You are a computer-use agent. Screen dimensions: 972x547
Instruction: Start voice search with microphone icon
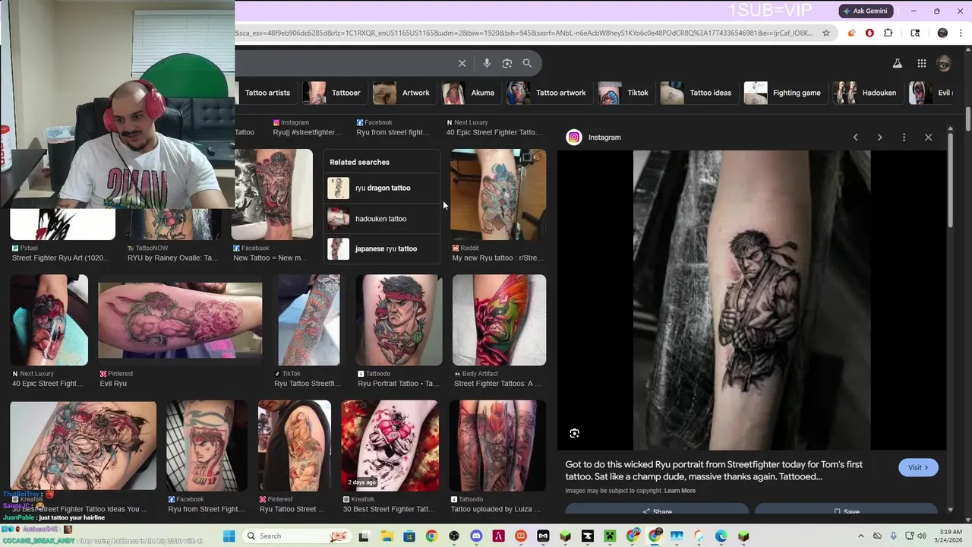click(x=487, y=63)
